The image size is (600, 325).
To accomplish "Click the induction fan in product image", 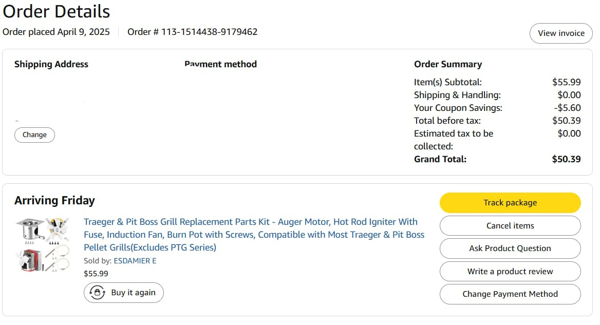I will point(57,229).
